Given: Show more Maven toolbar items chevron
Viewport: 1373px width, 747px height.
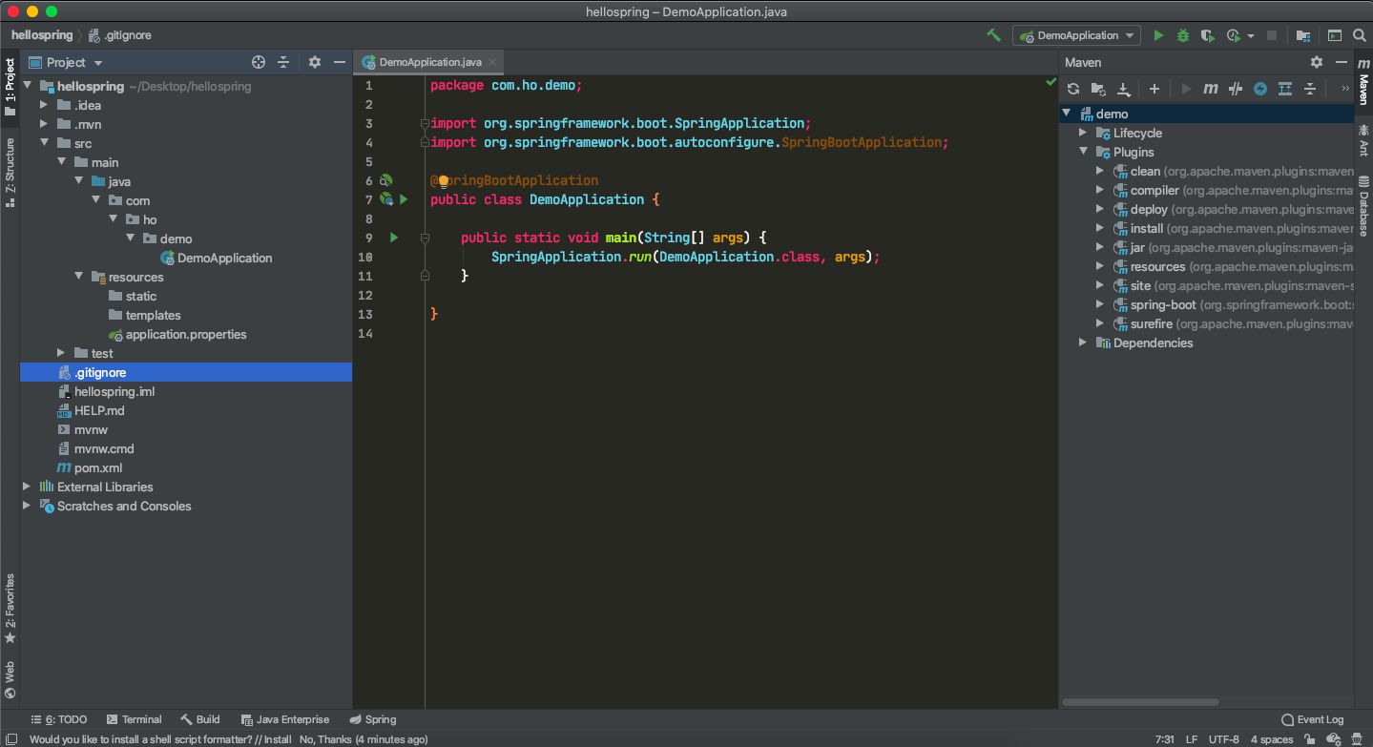Looking at the screenshot, I should 1345,89.
